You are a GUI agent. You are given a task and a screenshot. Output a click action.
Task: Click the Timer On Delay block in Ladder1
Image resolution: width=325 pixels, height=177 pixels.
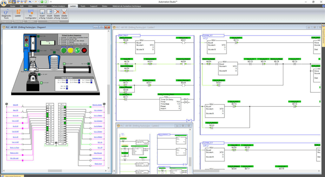(170, 104)
